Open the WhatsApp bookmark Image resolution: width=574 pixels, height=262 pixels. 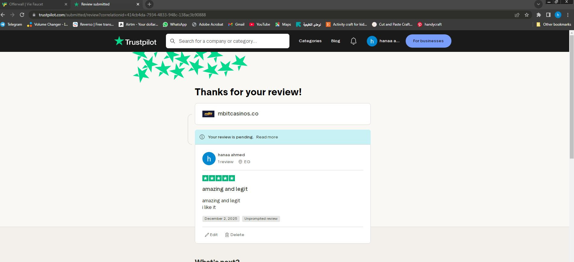pyautogui.click(x=175, y=24)
